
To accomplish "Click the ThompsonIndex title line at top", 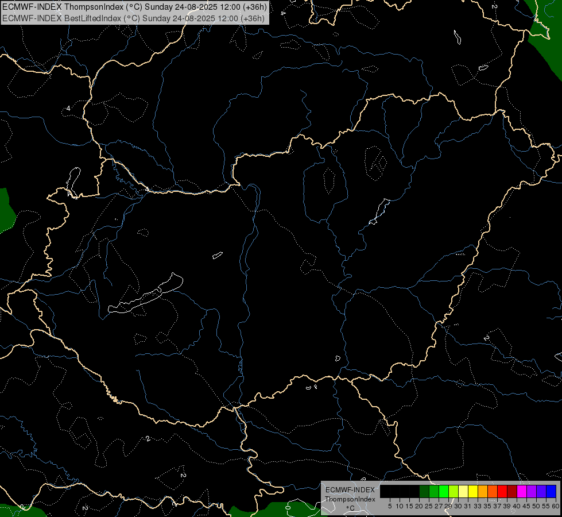I will (134, 7).
